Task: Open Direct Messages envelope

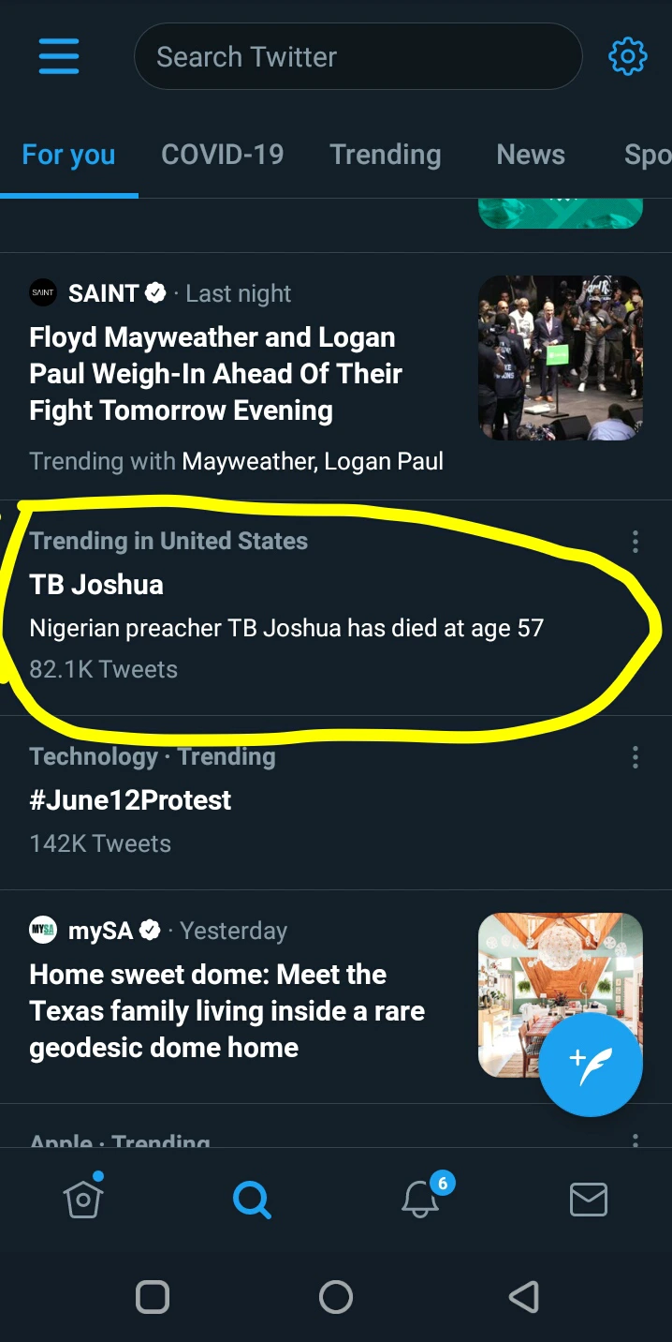Action: tap(589, 1199)
